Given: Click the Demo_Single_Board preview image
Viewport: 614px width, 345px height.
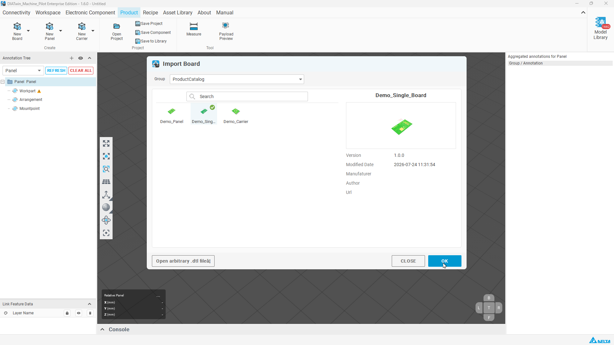Looking at the screenshot, I should pyautogui.click(x=401, y=126).
